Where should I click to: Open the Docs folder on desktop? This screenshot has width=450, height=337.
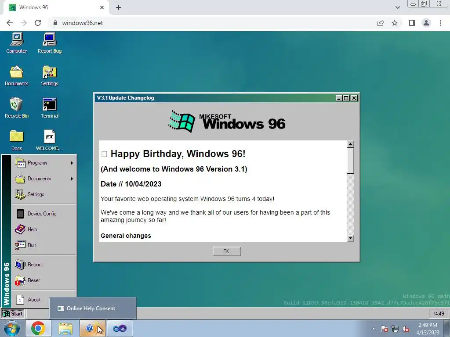click(16, 140)
